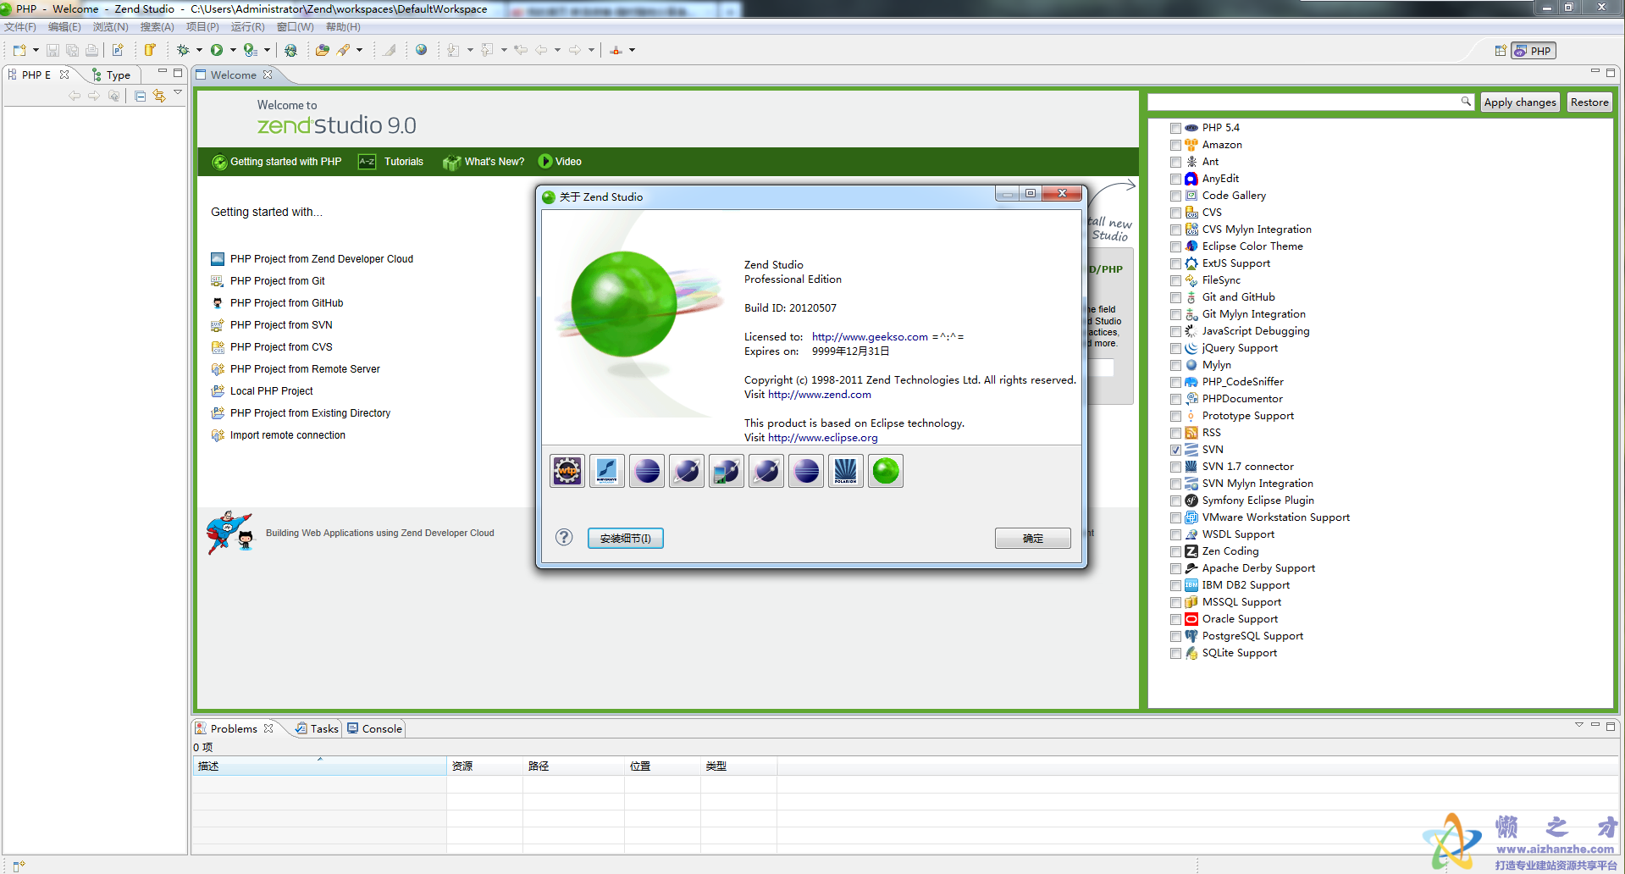Open the Problems view menu triangle
The height and width of the screenshot is (874, 1625).
[1578, 725]
